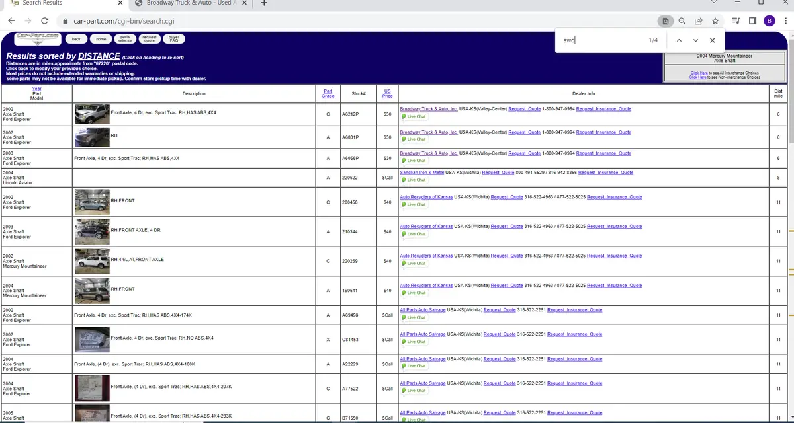Open the parts selector button

(125, 39)
